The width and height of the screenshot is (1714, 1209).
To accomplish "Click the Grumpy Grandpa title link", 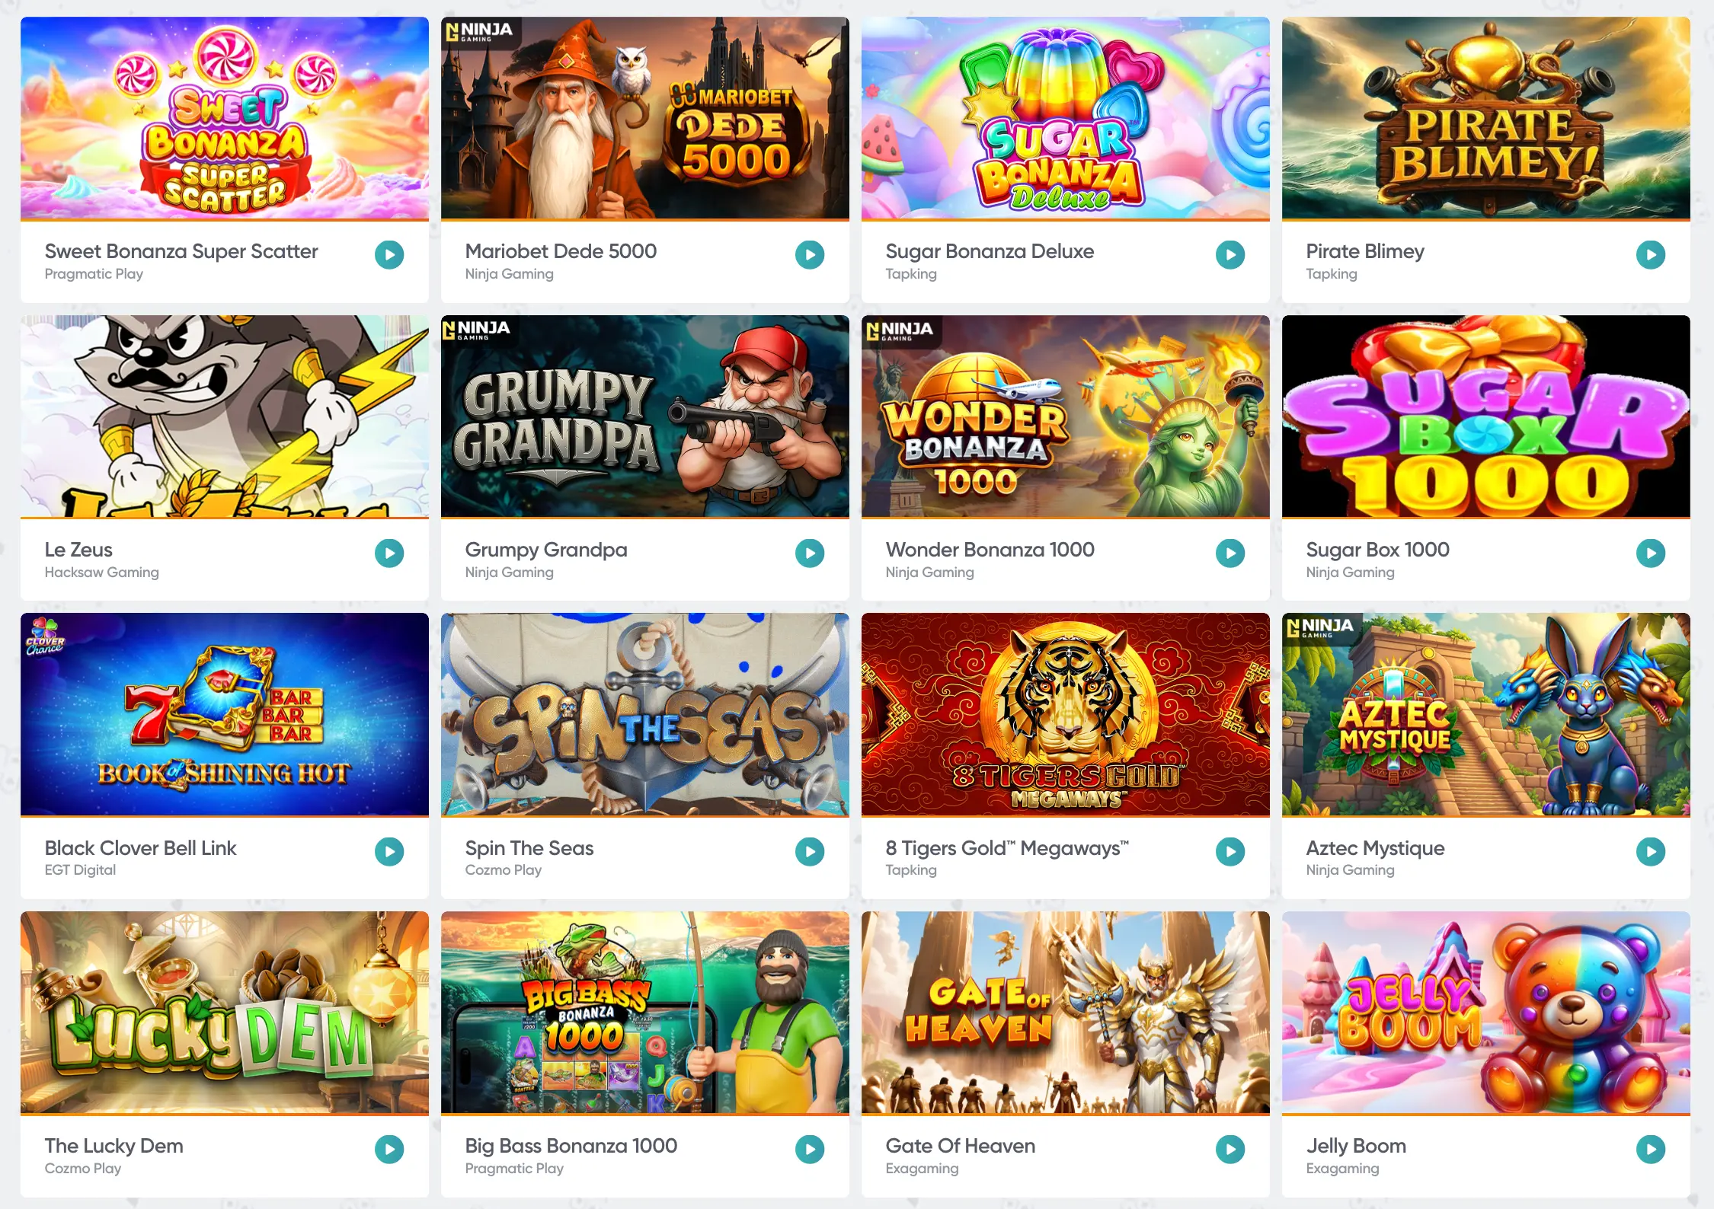I will click(546, 550).
